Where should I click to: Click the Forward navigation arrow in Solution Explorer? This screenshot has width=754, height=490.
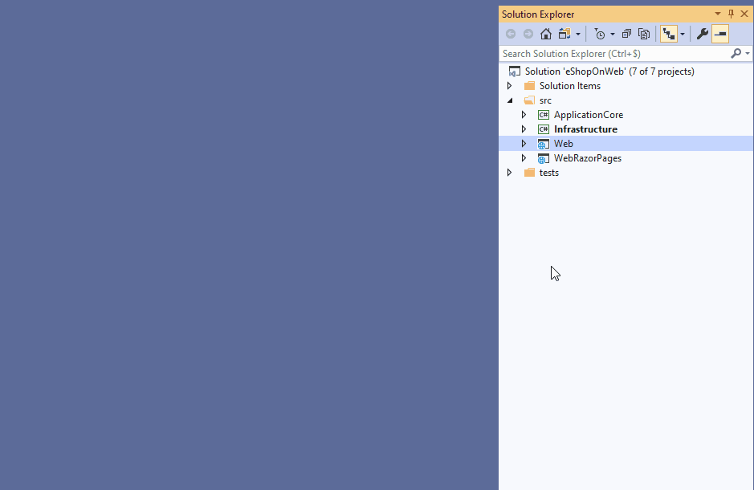(x=528, y=34)
